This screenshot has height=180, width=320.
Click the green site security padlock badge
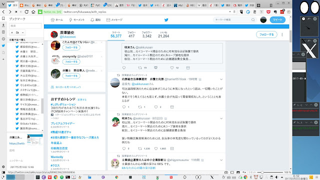[40, 12]
